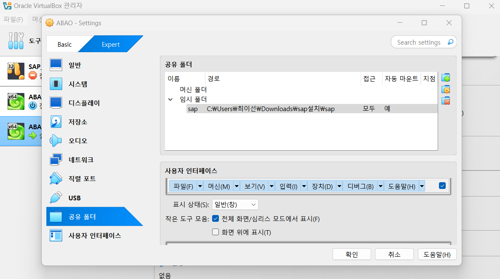Enable 화면 위에 표시 checkbox
500x279 pixels.
pyautogui.click(x=215, y=232)
